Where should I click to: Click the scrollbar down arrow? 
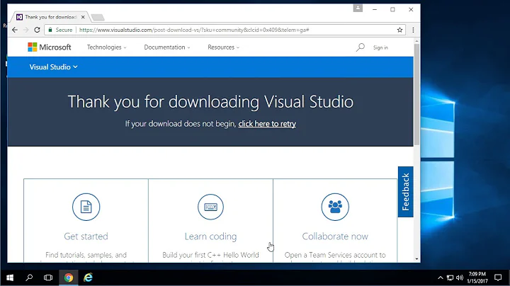416,259
